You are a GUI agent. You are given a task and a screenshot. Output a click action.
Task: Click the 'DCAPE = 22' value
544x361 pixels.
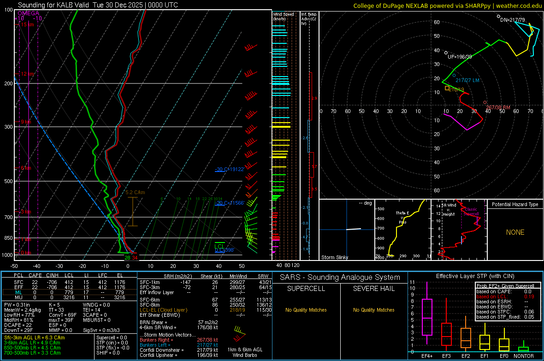(18, 325)
